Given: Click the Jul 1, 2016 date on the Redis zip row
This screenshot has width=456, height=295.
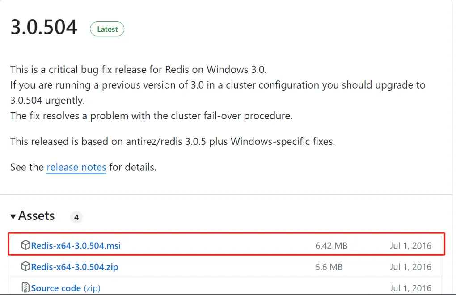Looking at the screenshot, I should (410, 267).
